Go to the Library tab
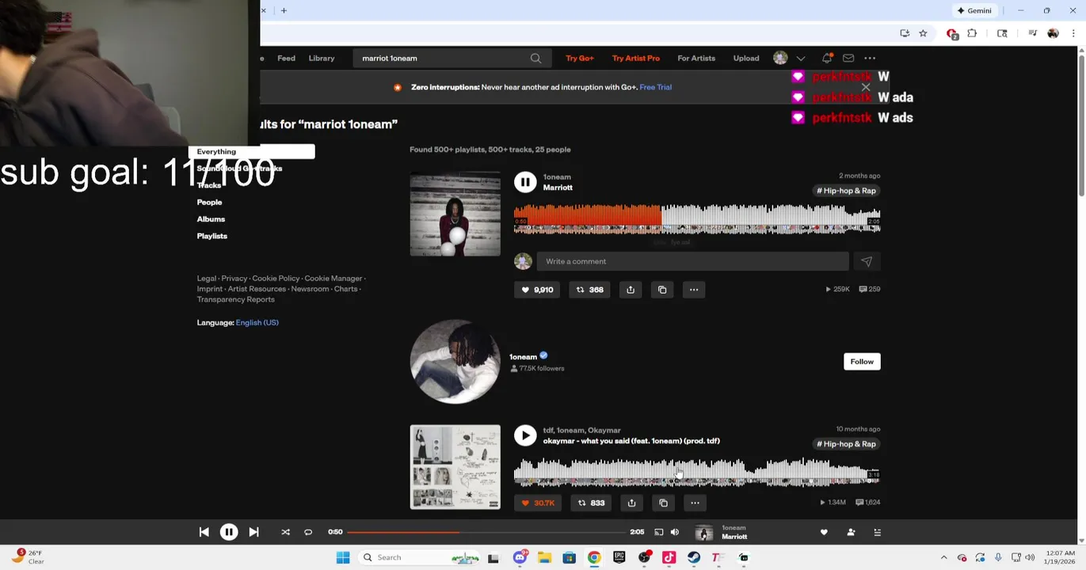The height and width of the screenshot is (570, 1086). point(322,58)
